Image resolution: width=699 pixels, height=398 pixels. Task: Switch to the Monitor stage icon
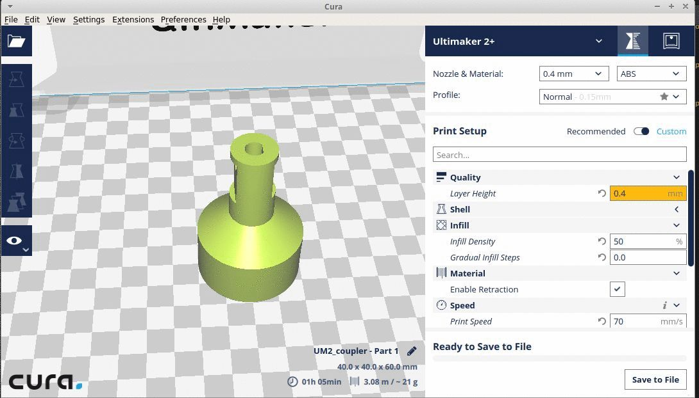pyautogui.click(x=671, y=41)
